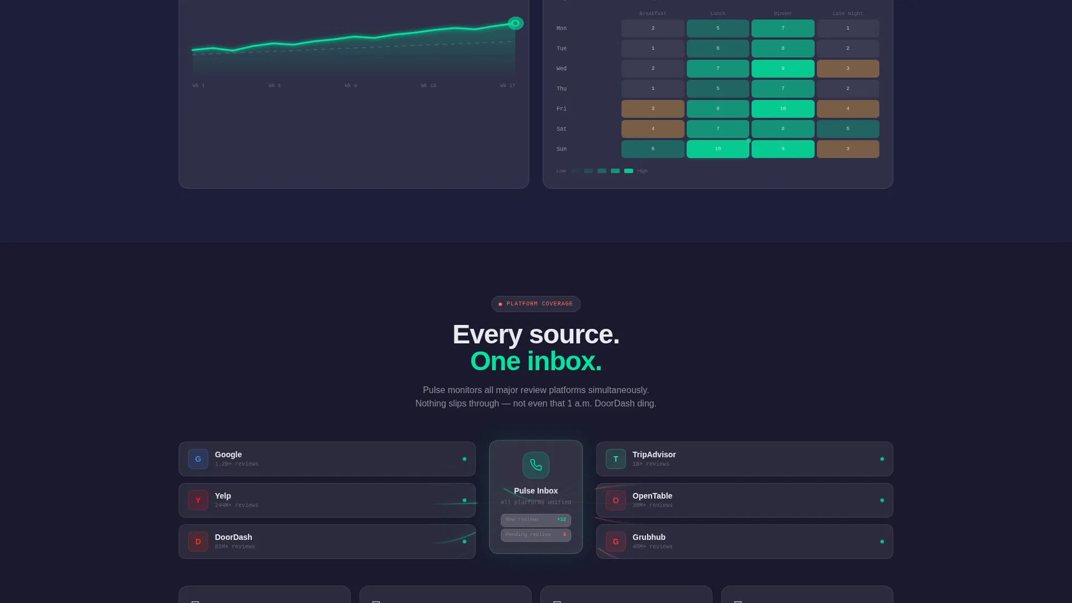This screenshot has height=603, width=1072.
Task: Open the New reviews +12 row
Action: tap(535, 520)
